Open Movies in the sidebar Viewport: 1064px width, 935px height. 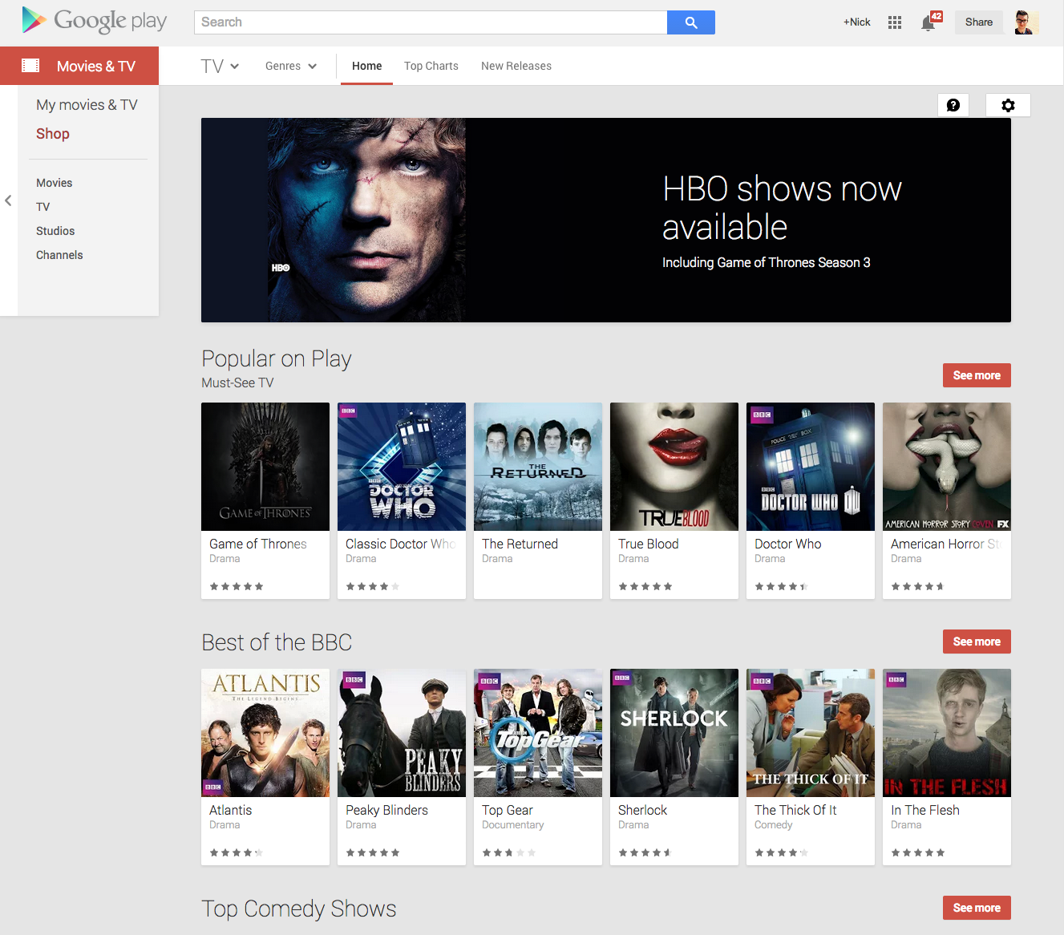(x=54, y=183)
